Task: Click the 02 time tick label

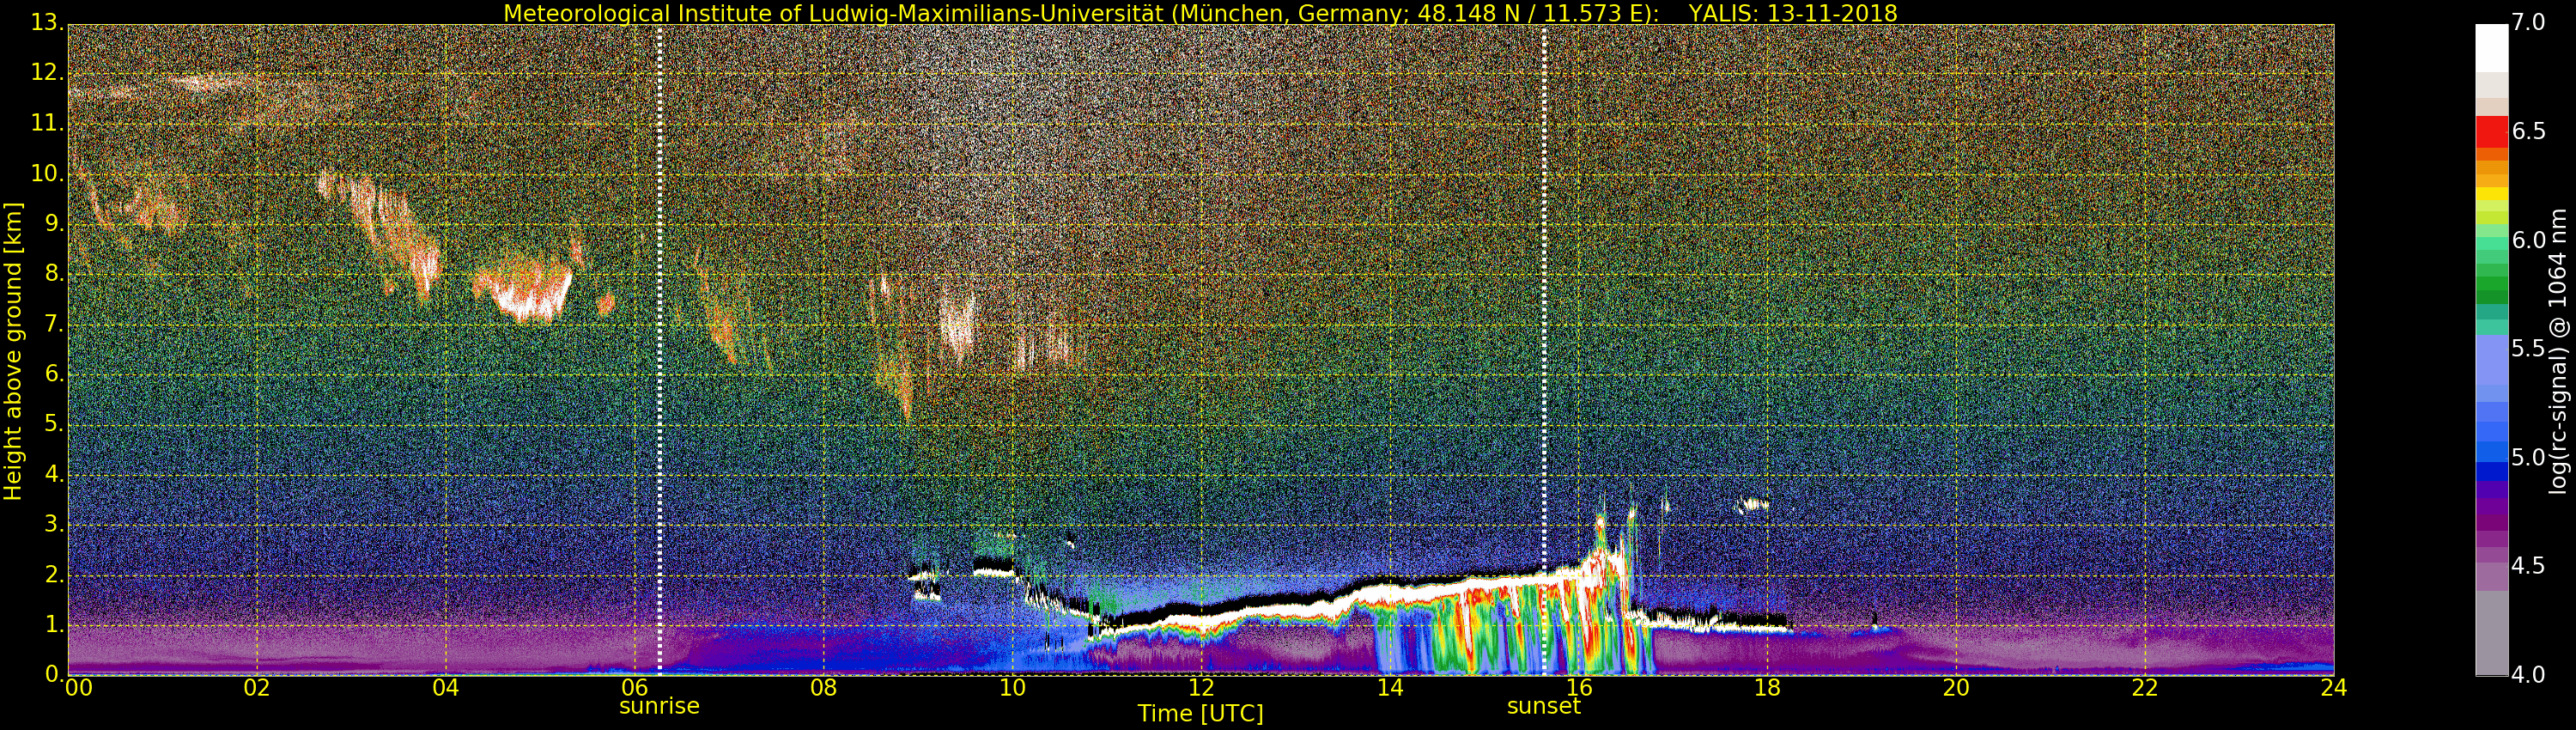Action: [x=257, y=688]
